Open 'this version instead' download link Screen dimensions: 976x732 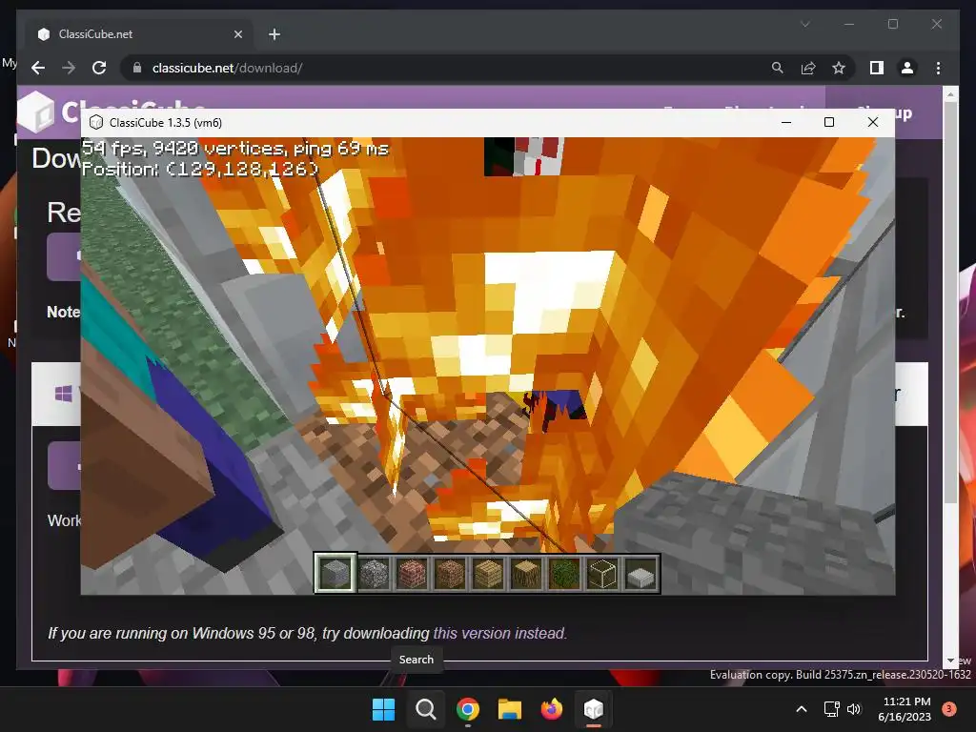pyautogui.click(x=499, y=633)
